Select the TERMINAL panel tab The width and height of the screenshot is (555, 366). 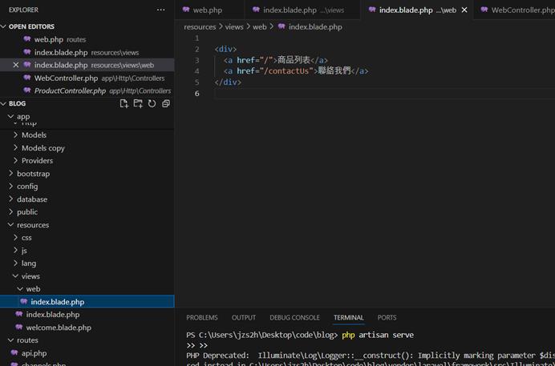(349, 318)
